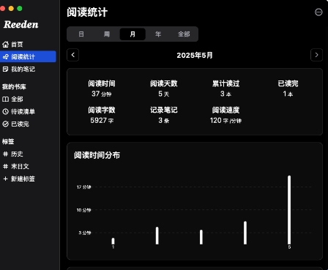Click the 阅读天数 5 天 statistic
This screenshot has height=270, width=328.
click(x=164, y=89)
